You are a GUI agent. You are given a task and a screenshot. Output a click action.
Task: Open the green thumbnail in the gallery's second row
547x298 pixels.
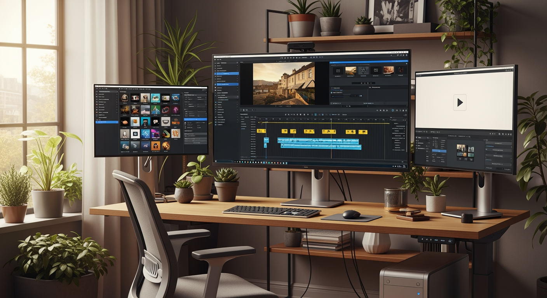155,110
